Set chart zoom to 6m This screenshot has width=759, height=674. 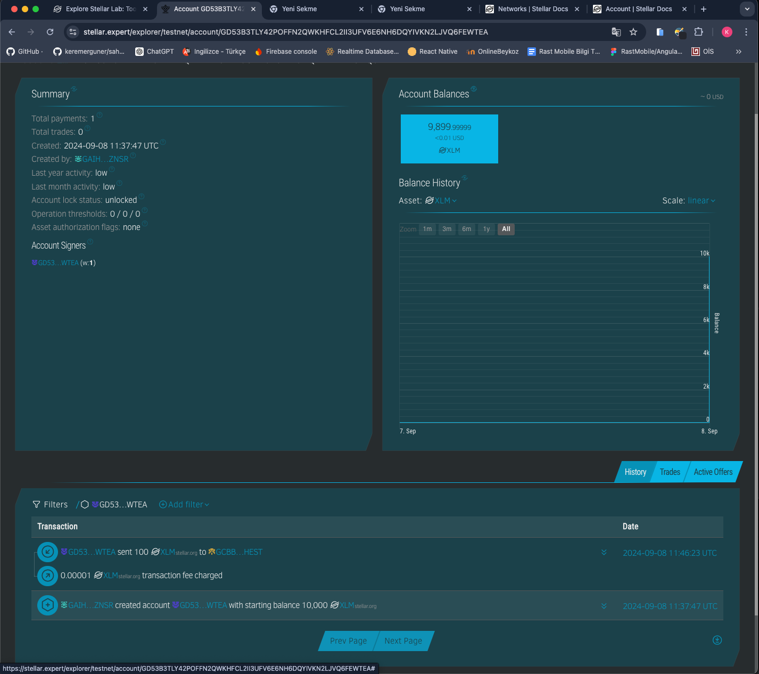(x=467, y=229)
